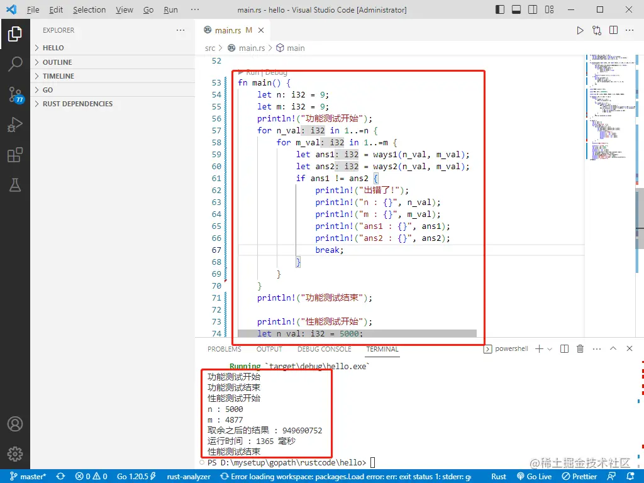The image size is (644, 483).
Task: Toggle secondary side bar layout icon
Action: [x=533, y=9]
